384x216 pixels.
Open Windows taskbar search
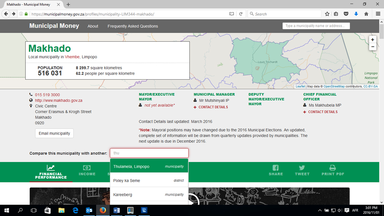[x=20, y=210]
